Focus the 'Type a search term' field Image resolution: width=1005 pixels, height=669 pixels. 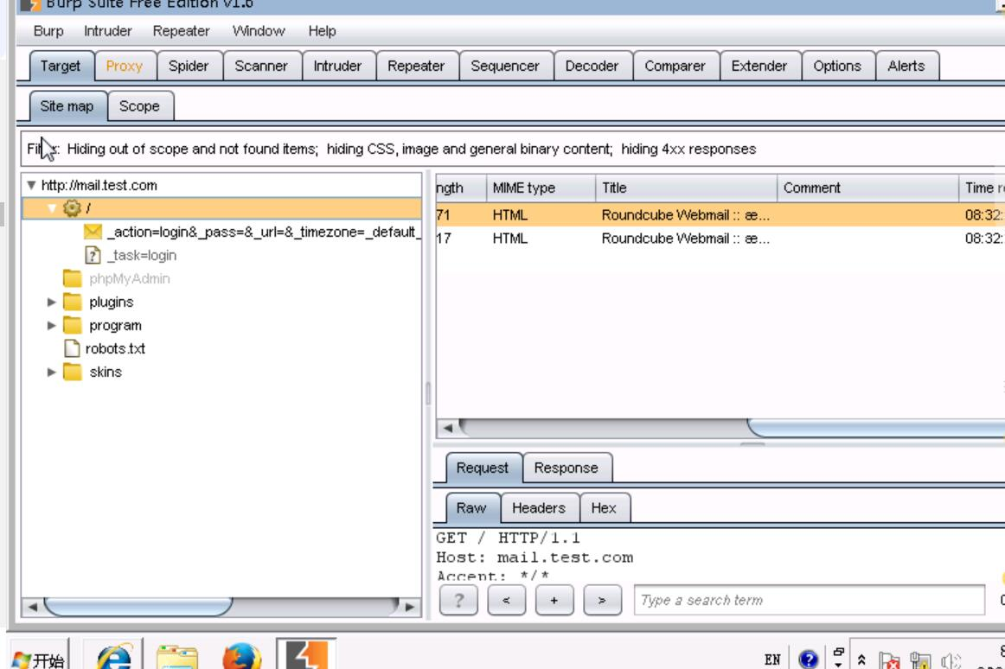coord(810,601)
